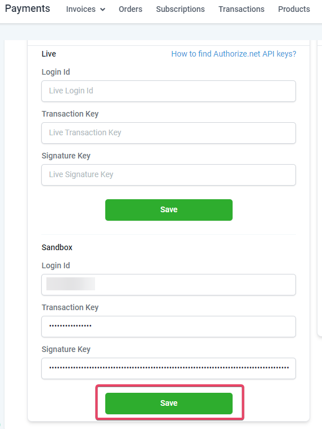Select the Sandbox Signature Key field
The width and height of the screenshot is (322, 429).
pos(169,368)
